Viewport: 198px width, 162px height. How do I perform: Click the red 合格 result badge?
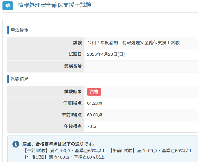[94, 92]
